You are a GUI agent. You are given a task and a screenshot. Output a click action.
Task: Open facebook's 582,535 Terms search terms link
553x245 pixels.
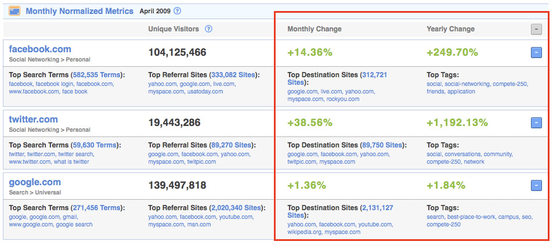(x=96, y=75)
